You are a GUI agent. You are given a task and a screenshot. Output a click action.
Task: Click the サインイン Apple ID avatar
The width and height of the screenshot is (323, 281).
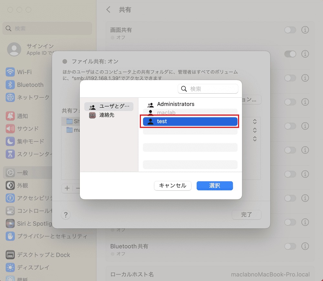tap(14, 49)
